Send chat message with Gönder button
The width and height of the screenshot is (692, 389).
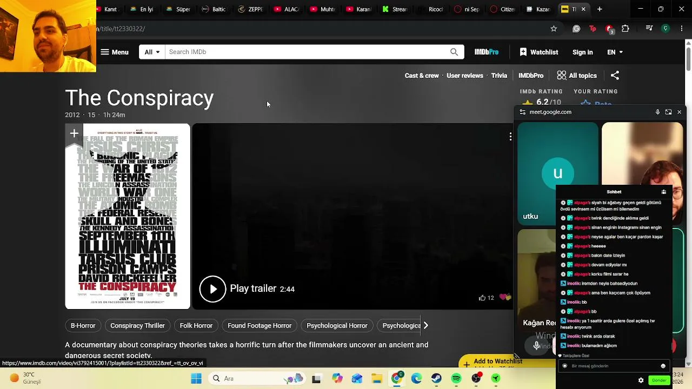(x=659, y=380)
